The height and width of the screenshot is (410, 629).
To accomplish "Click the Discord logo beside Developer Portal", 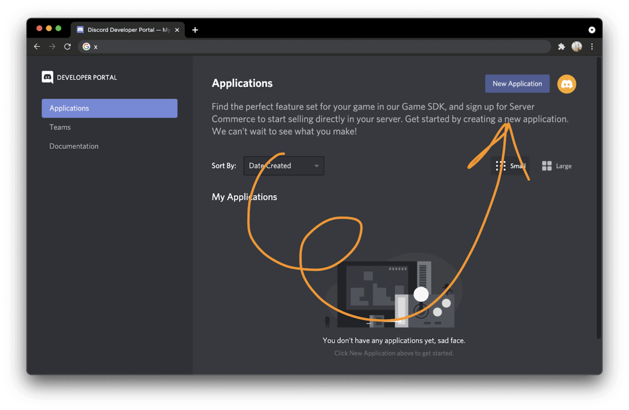I will pos(47,77).
